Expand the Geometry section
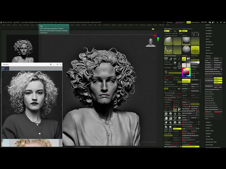Image resolution: width=226 pixels, height=169 pixels. coord(209,28)
